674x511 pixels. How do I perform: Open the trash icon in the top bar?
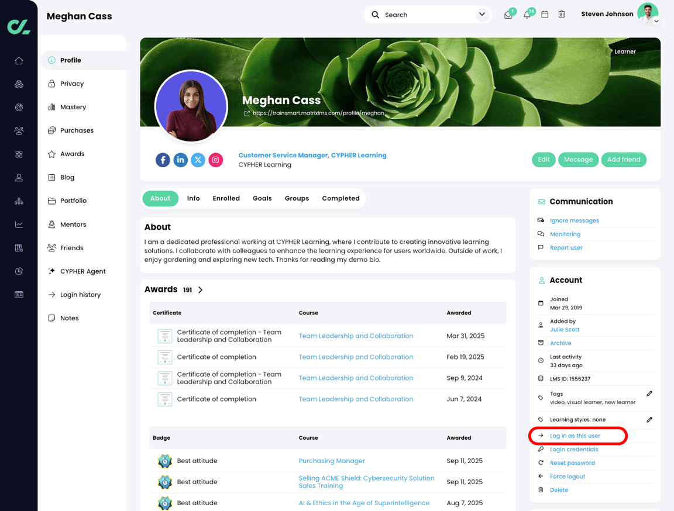click(x=562, y=14)
